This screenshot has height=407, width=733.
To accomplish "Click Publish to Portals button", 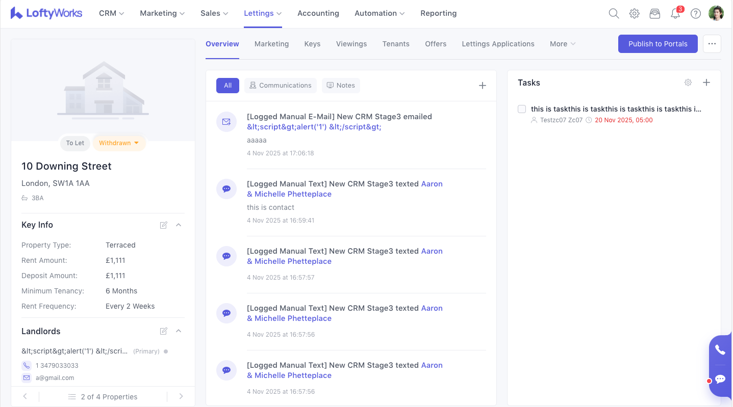I will 658,44.
